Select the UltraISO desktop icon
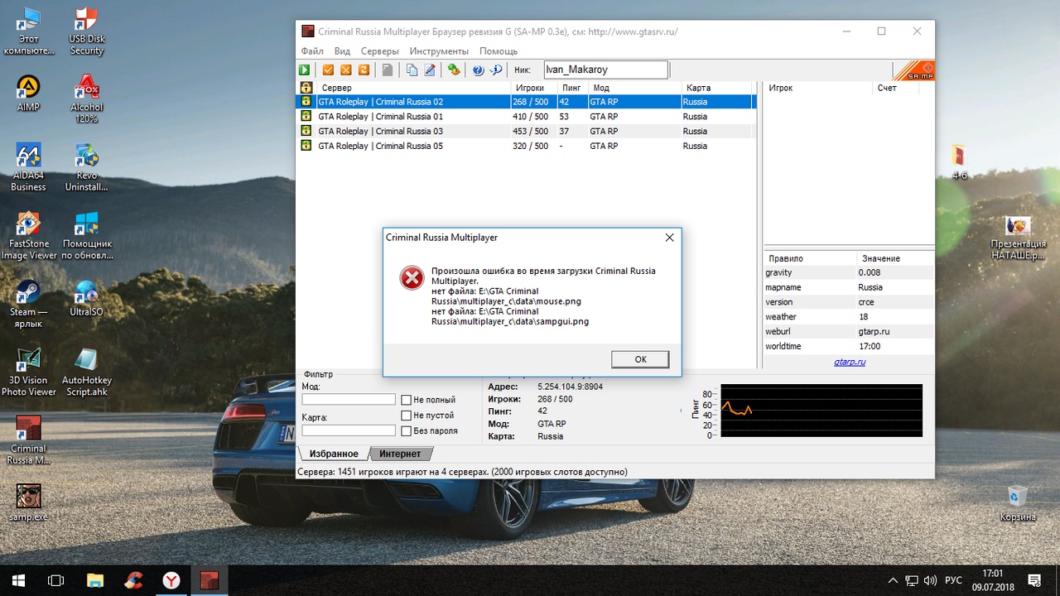Image resolution: width=1060 pixels, height=596 pixels. [86, 298]
